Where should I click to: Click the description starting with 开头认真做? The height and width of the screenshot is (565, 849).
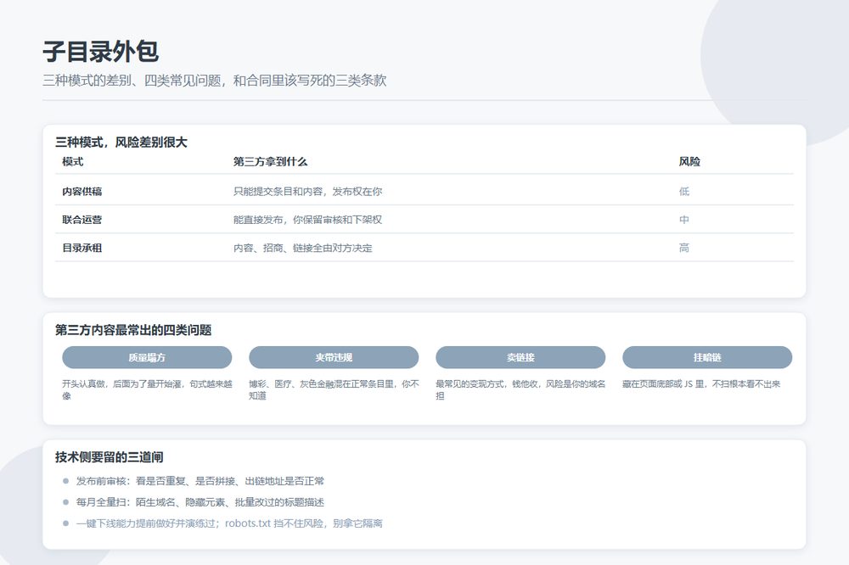coord(147,389)
